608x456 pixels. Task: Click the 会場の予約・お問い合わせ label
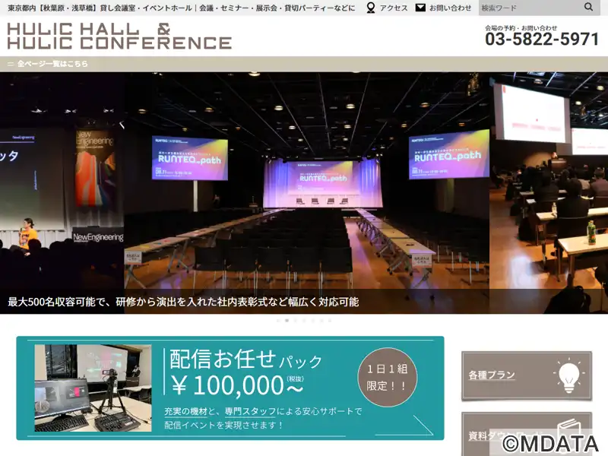[x=521, y=28]
